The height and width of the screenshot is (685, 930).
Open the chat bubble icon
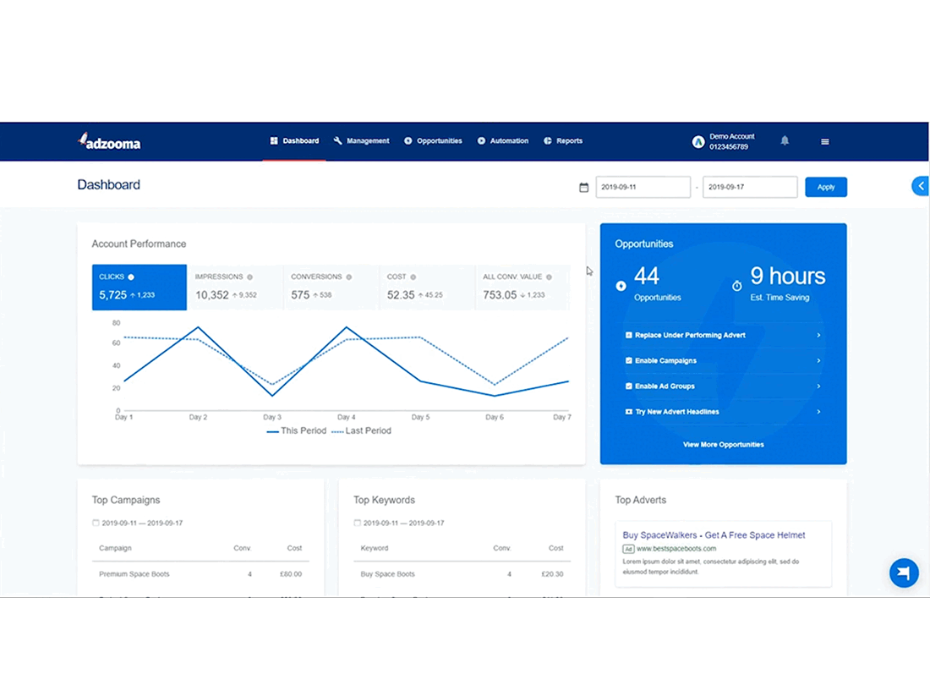click(904, 573)
